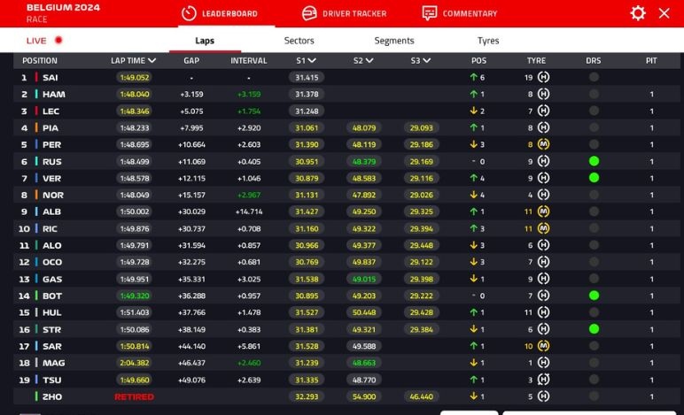The height and width of the screenshot is (415, 684).
Task: Click the medium tyre icon for PER
Action: pos(544,144)
